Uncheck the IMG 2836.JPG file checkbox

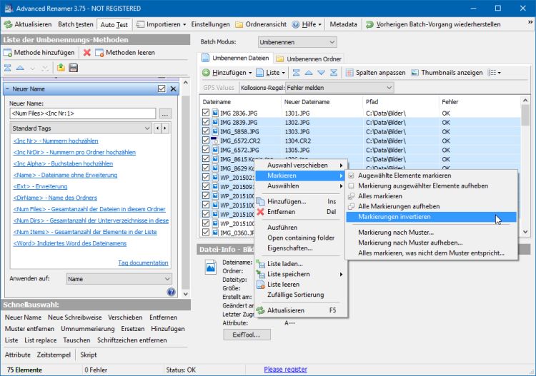[206, 112]
